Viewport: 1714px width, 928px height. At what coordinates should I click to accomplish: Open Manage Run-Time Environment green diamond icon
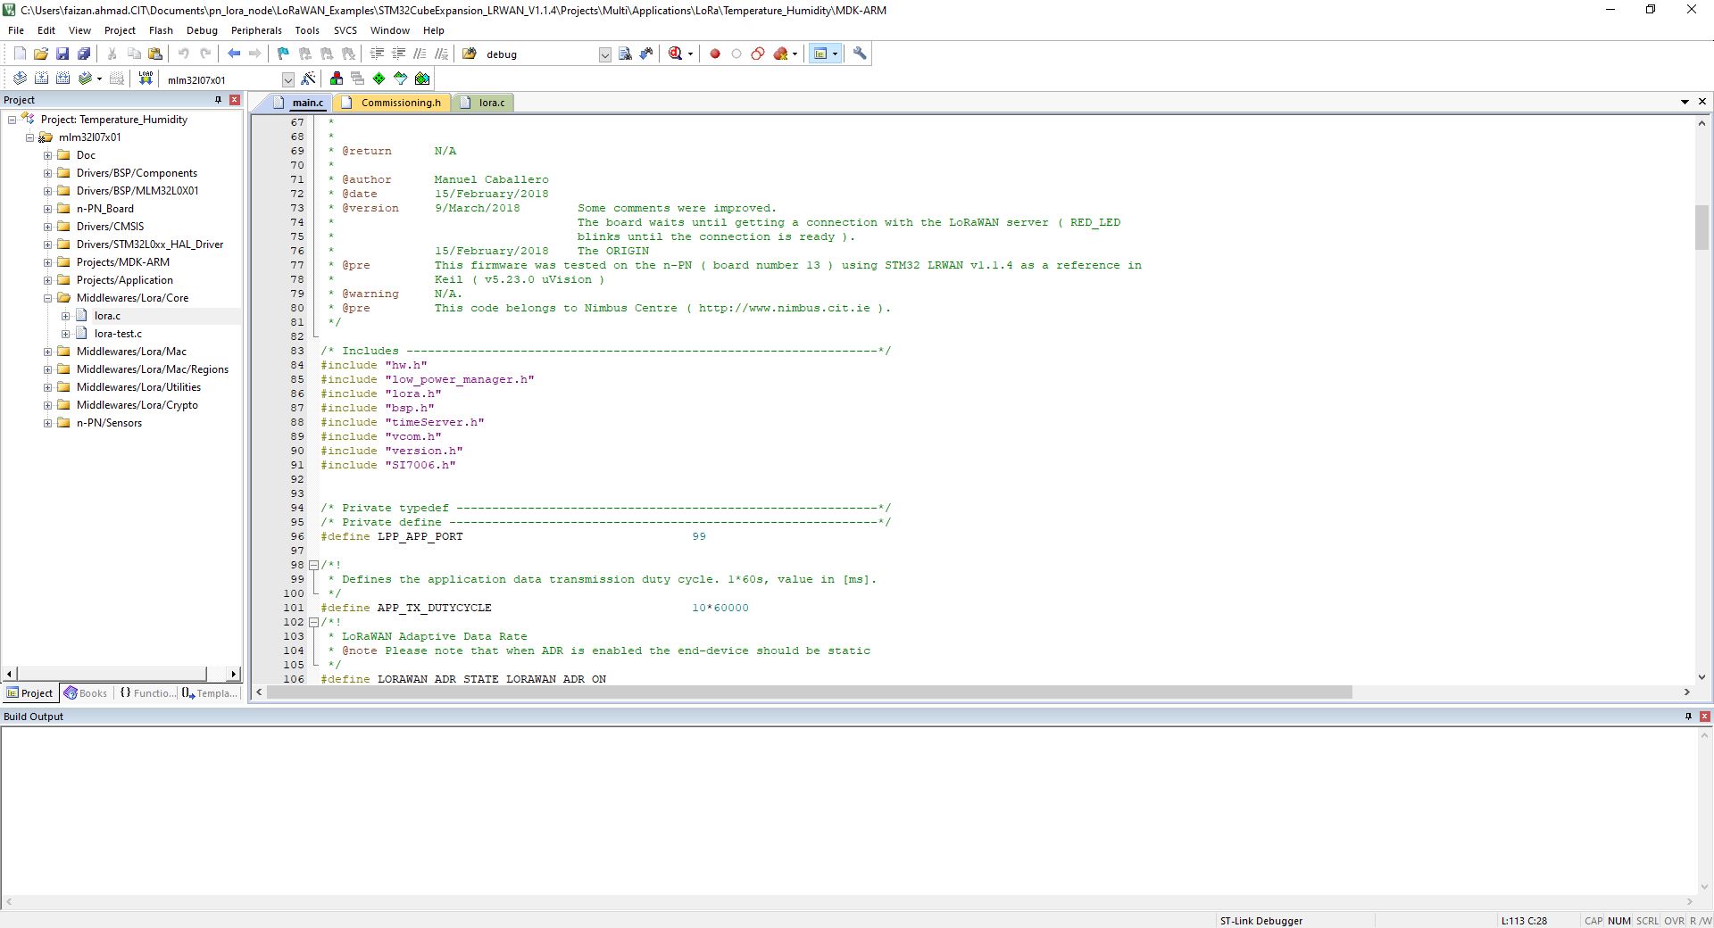pyautogui.click(x=379, y=79)
